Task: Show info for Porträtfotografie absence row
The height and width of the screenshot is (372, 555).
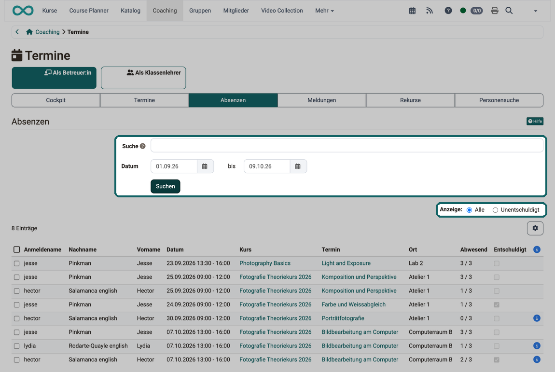Action: tap(537, 318)
